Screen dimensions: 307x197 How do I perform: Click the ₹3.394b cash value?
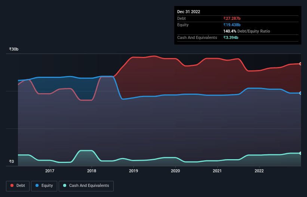pos(231,37)
